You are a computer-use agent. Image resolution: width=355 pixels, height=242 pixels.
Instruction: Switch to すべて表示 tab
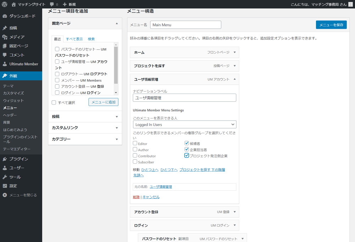click(x=75, y=39)
